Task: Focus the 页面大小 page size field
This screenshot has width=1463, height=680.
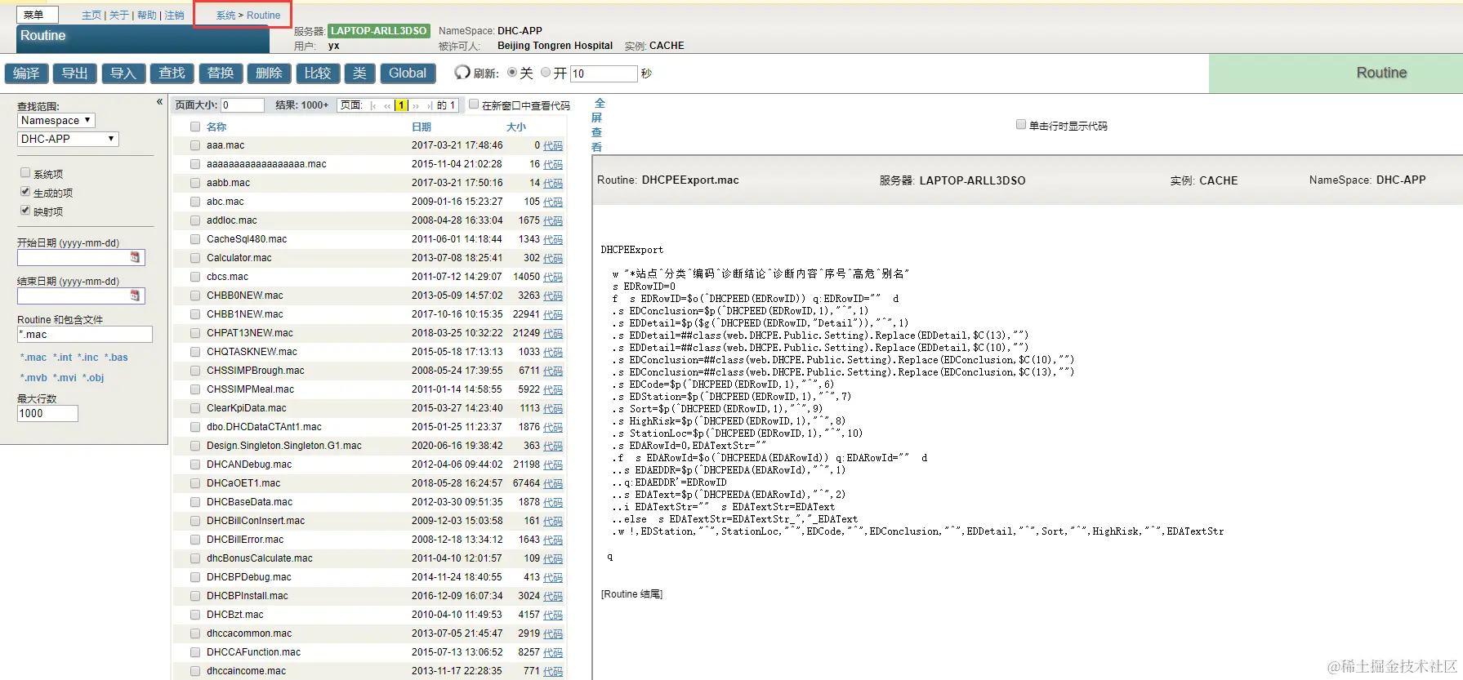Action: 243,105
